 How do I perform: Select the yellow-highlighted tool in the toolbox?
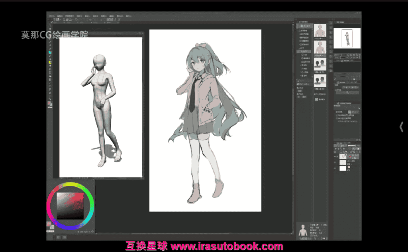pos(50,63)
